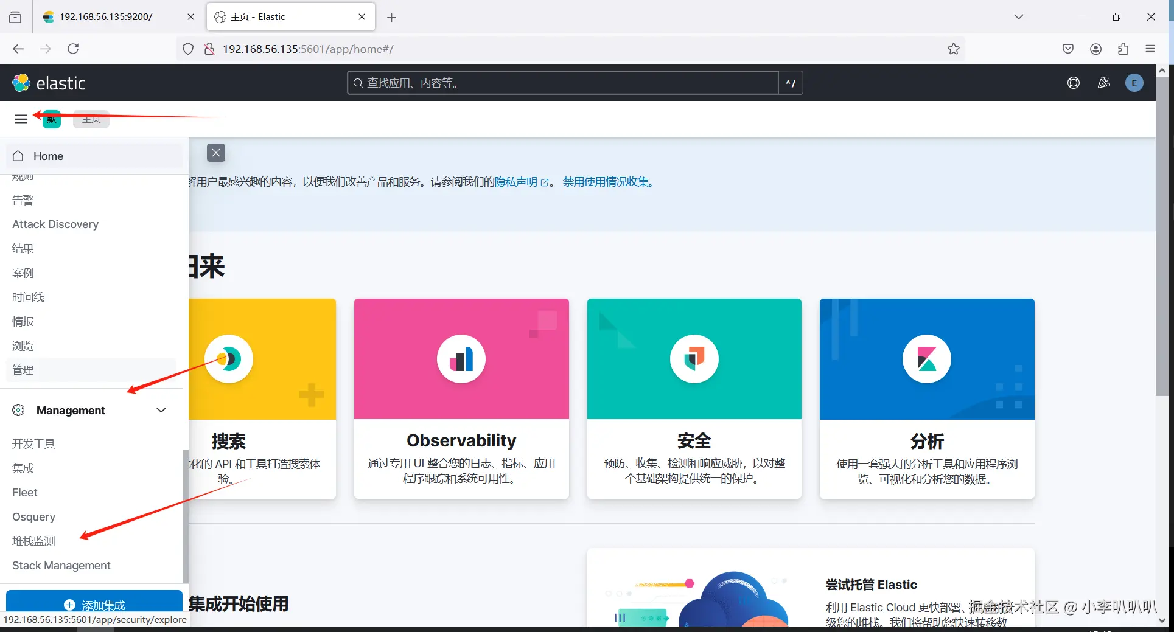Click the 尝试托管 Elastic heading
Viewport: 1174px width, 632px height.
872,585
